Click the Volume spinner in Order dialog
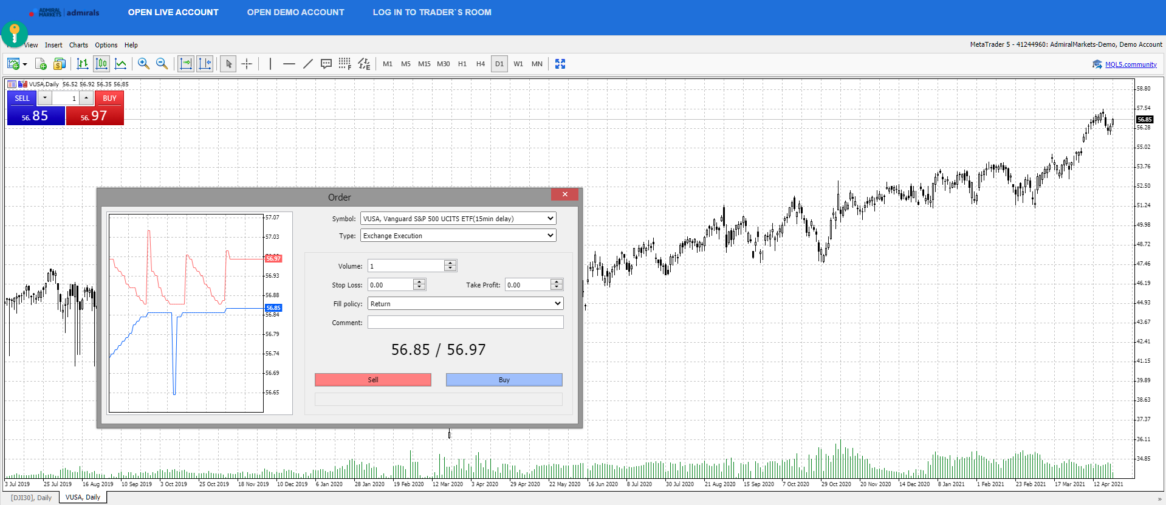Image resolution: width=1166 pixels, height=505 pixels. [450, 266]
